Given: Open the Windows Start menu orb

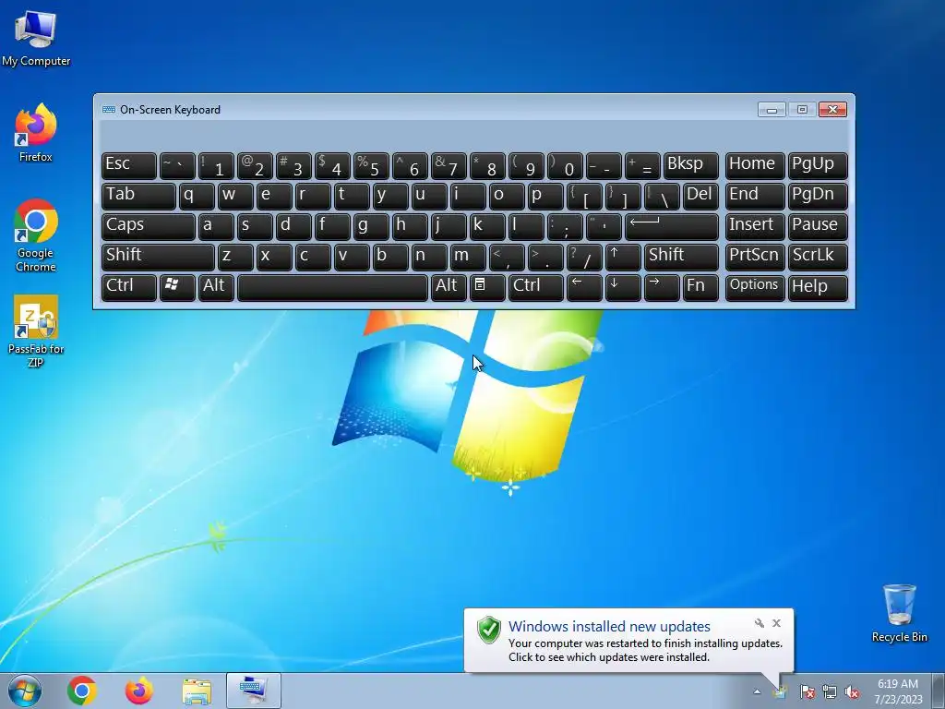Looking at the screenshot, I should (x=25, y=691).
